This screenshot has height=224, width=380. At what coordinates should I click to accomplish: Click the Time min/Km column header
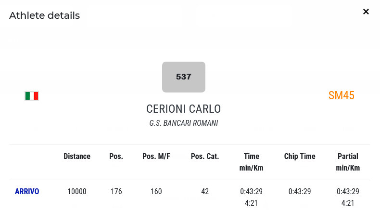click(x=251, y=162)
